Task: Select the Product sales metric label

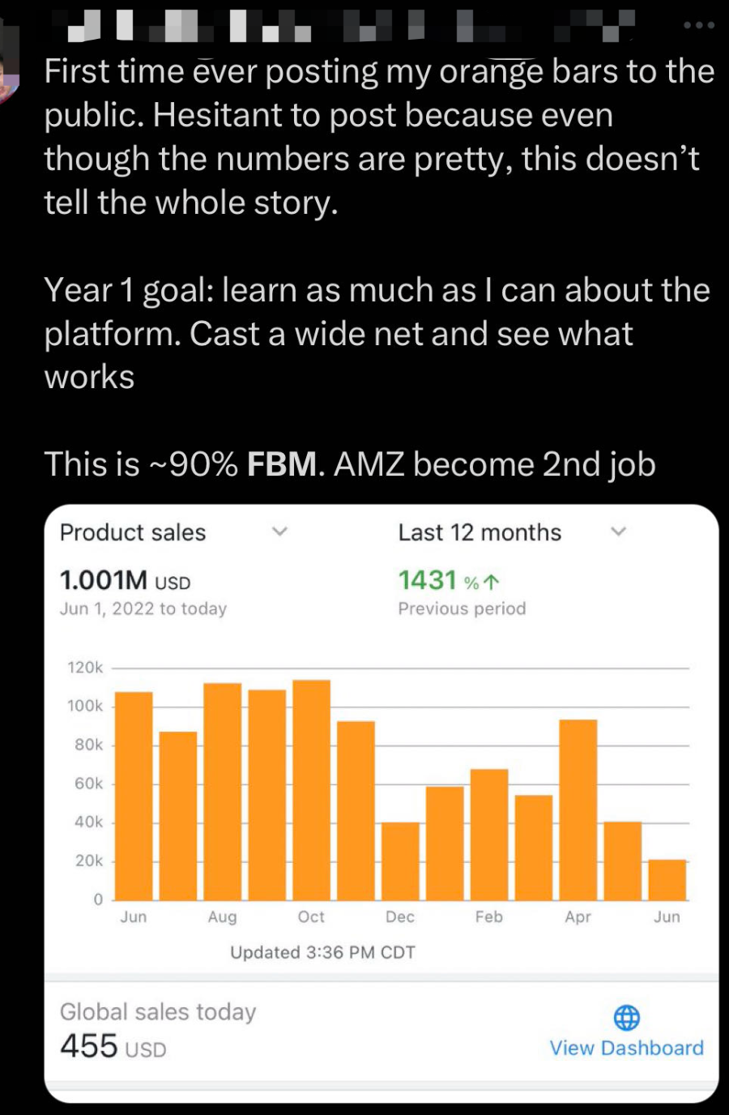Action: point(133,532)
